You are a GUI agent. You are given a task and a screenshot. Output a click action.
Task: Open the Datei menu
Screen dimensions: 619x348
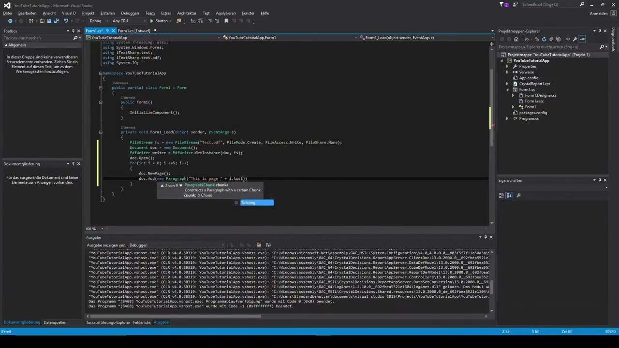pyautogui.click(x=7, y=13)
